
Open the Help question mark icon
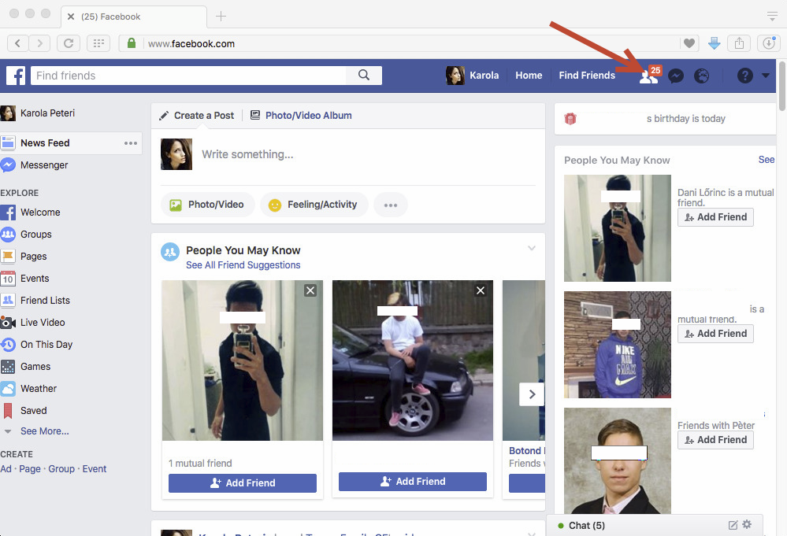tap(744, 76)
